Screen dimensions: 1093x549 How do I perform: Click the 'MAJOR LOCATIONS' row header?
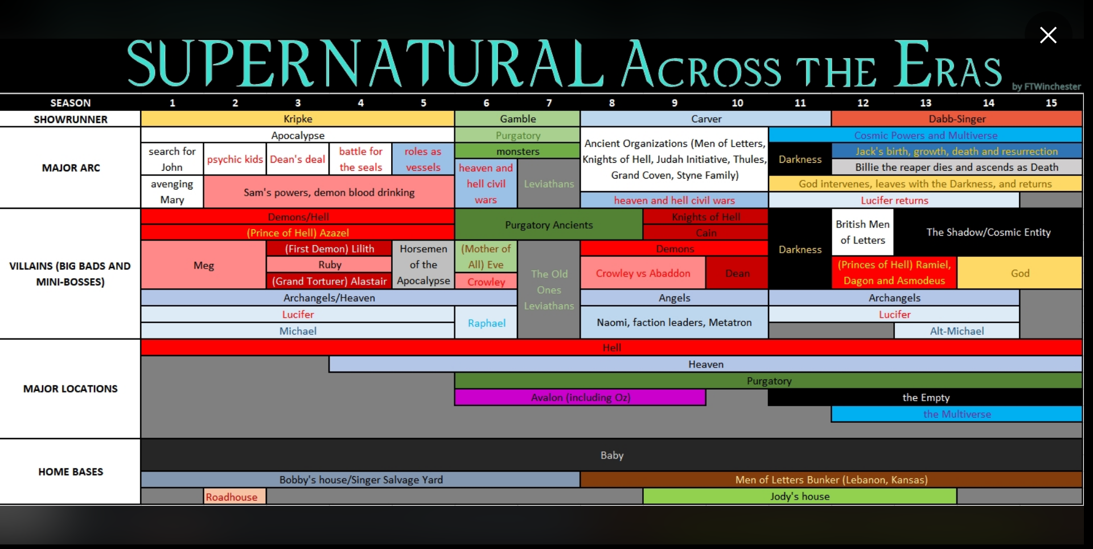pos(71,389)
